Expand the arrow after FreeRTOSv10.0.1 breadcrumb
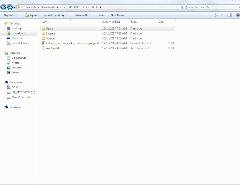 click(x=83, y=7)
